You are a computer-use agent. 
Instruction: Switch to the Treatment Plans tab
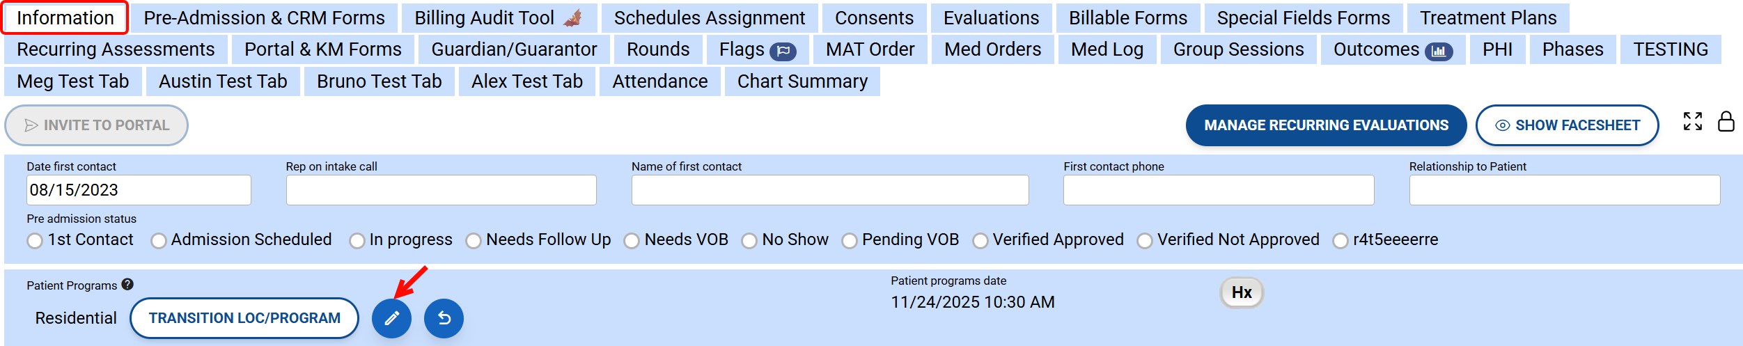[x=1488, y=18]
